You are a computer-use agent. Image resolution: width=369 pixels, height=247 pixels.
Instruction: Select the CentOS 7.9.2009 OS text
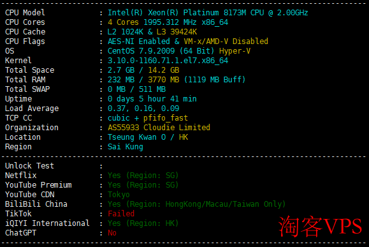pyautogui.click(x=141, y=51)
